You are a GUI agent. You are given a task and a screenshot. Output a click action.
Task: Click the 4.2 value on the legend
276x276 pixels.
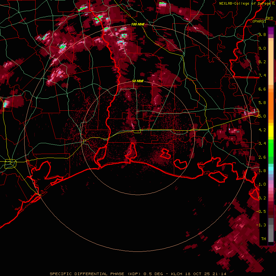coord(262,130)
